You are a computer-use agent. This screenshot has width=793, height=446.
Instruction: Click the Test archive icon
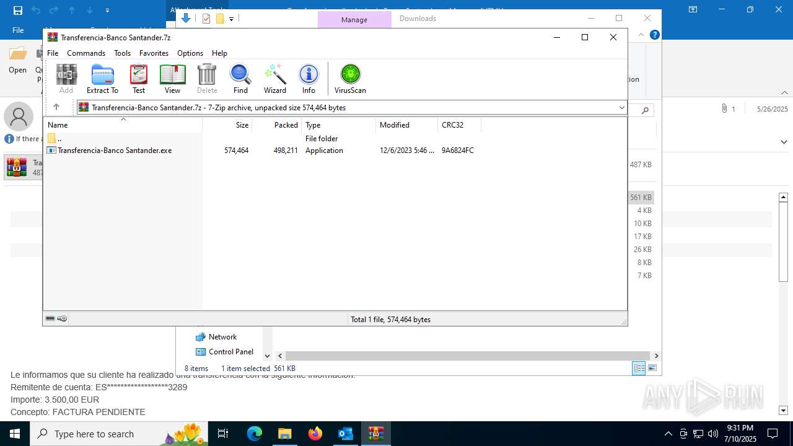point(139,79)
